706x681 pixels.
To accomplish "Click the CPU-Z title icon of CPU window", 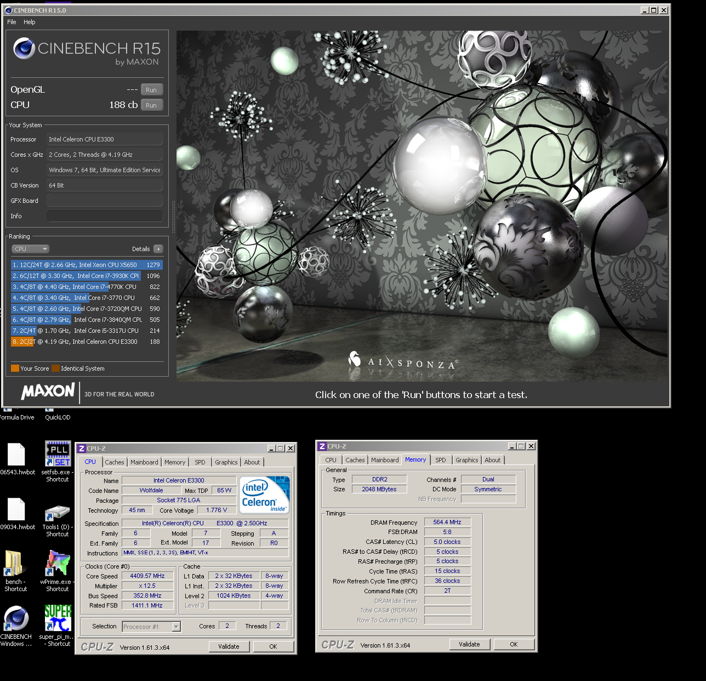I will click(x=81, y=449).
